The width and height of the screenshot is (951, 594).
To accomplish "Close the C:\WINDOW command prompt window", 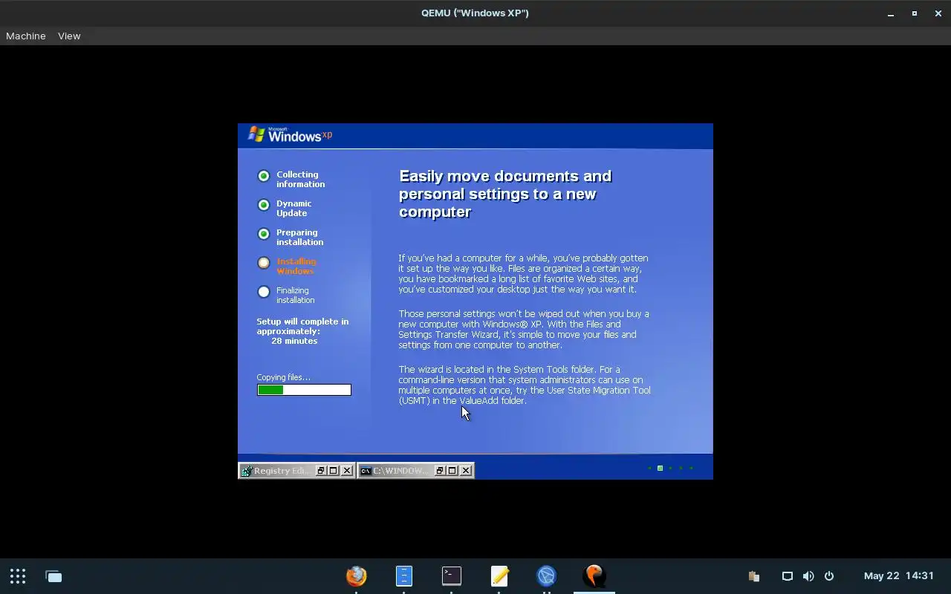I will click(x=466, y=471).
